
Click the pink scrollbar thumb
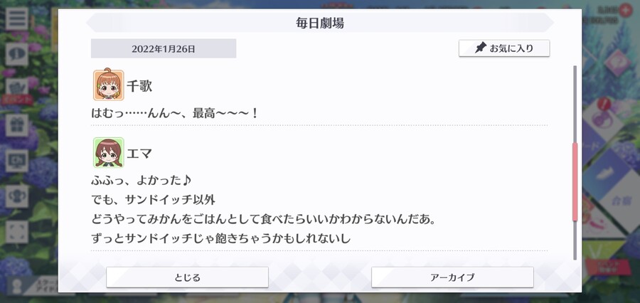point(575,182)
